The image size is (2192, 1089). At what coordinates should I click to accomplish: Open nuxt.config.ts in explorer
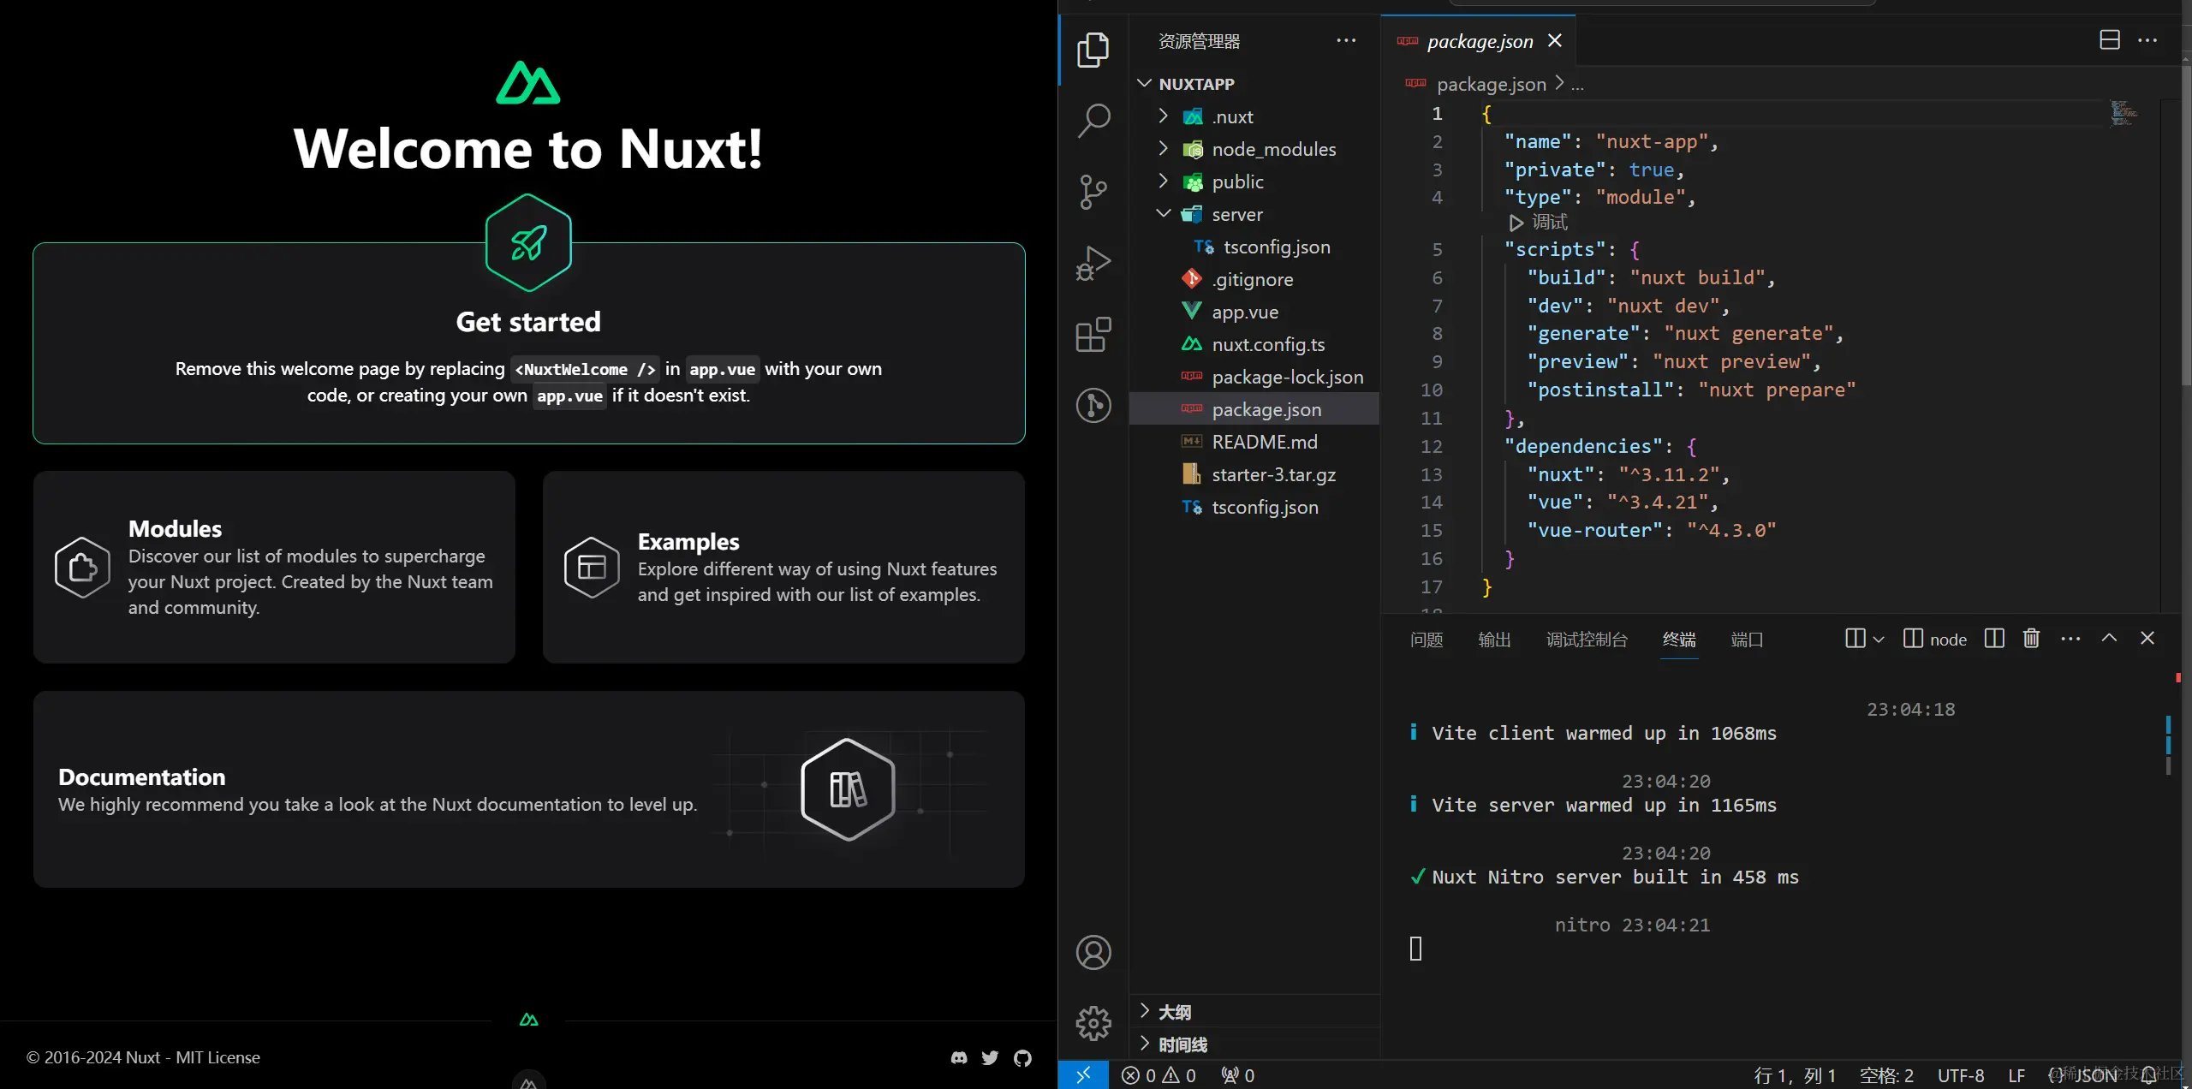pos(1255,344)
